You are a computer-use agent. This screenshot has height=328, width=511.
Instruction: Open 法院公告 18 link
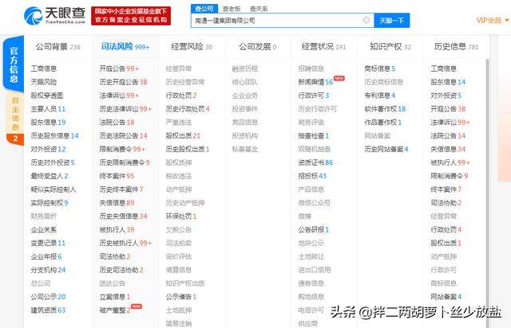(117, 123)
